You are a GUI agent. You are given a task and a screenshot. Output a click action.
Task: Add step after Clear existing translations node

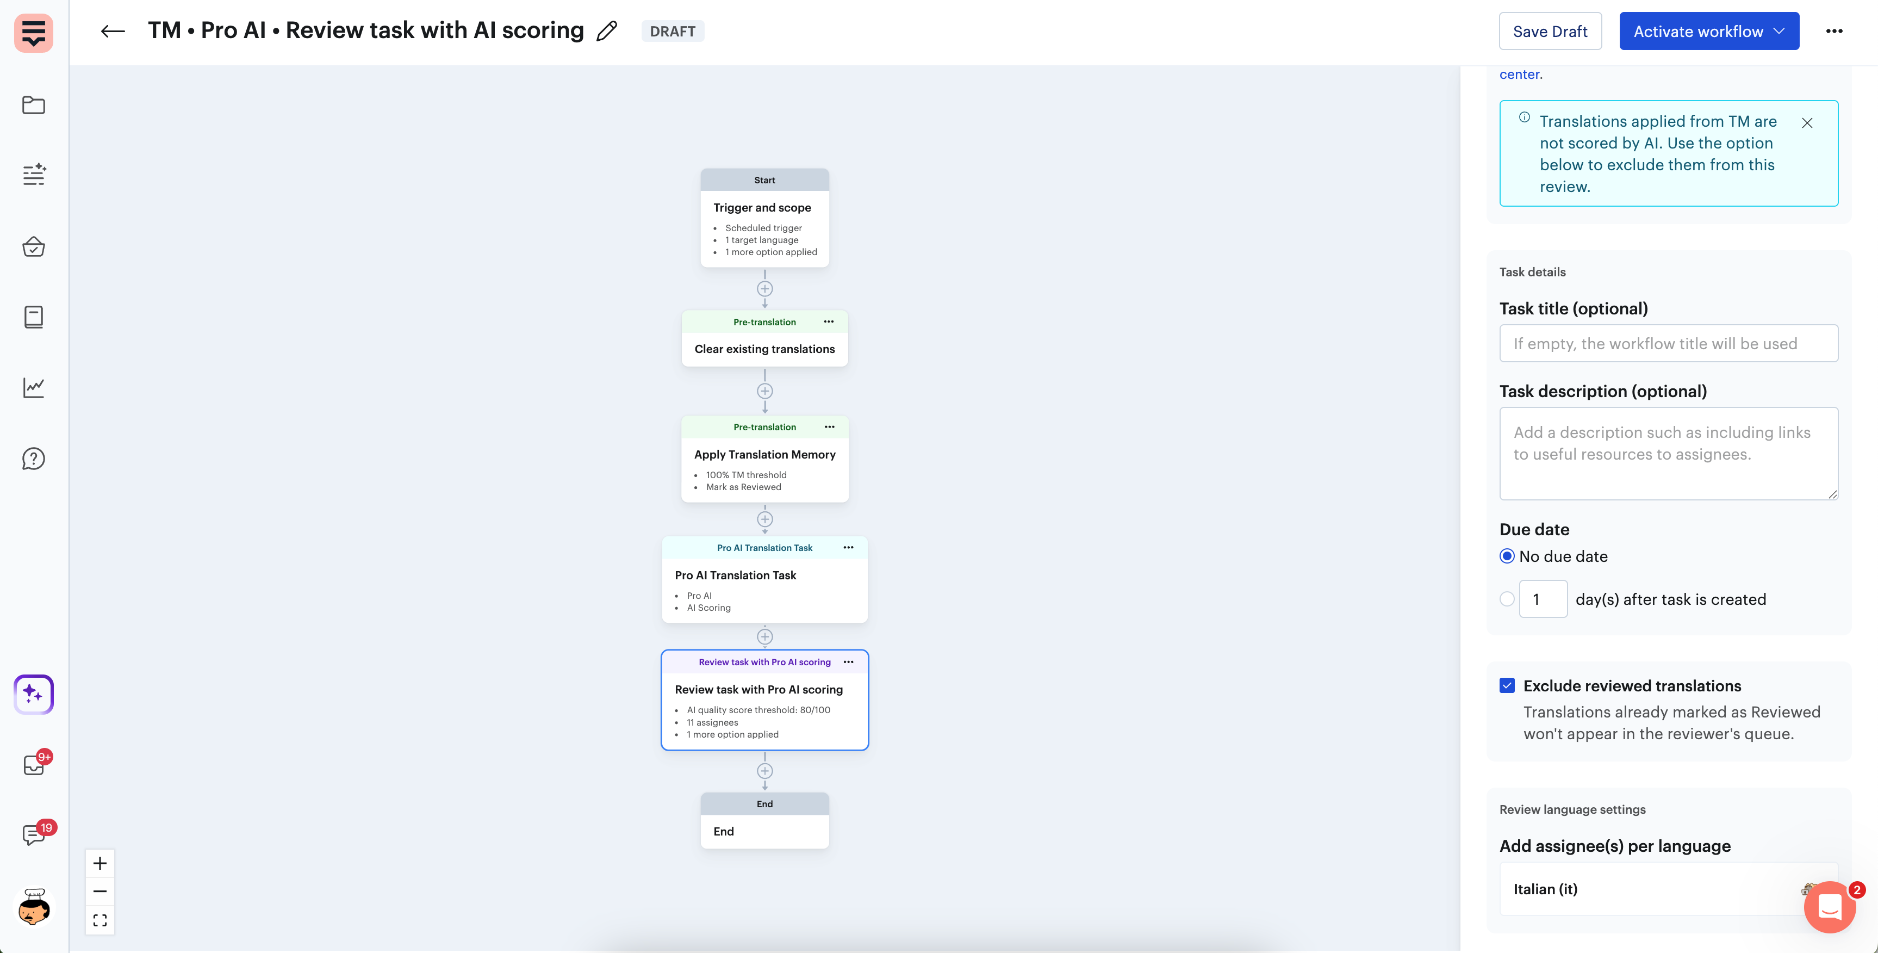765,391
